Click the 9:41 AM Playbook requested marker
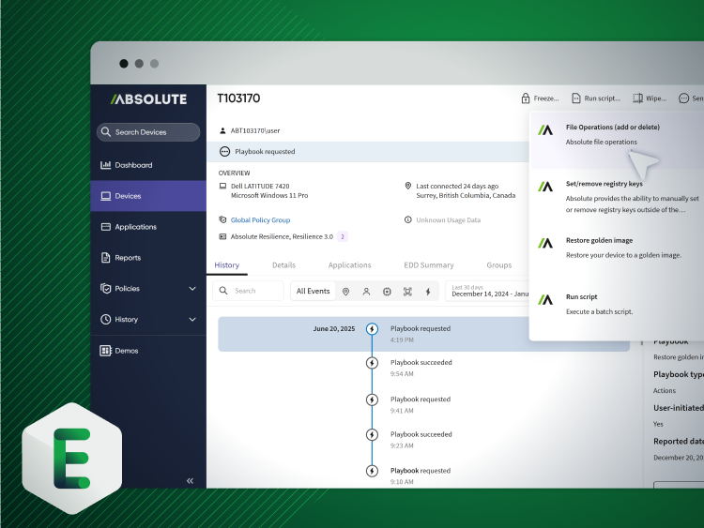 tap(372, 400)
